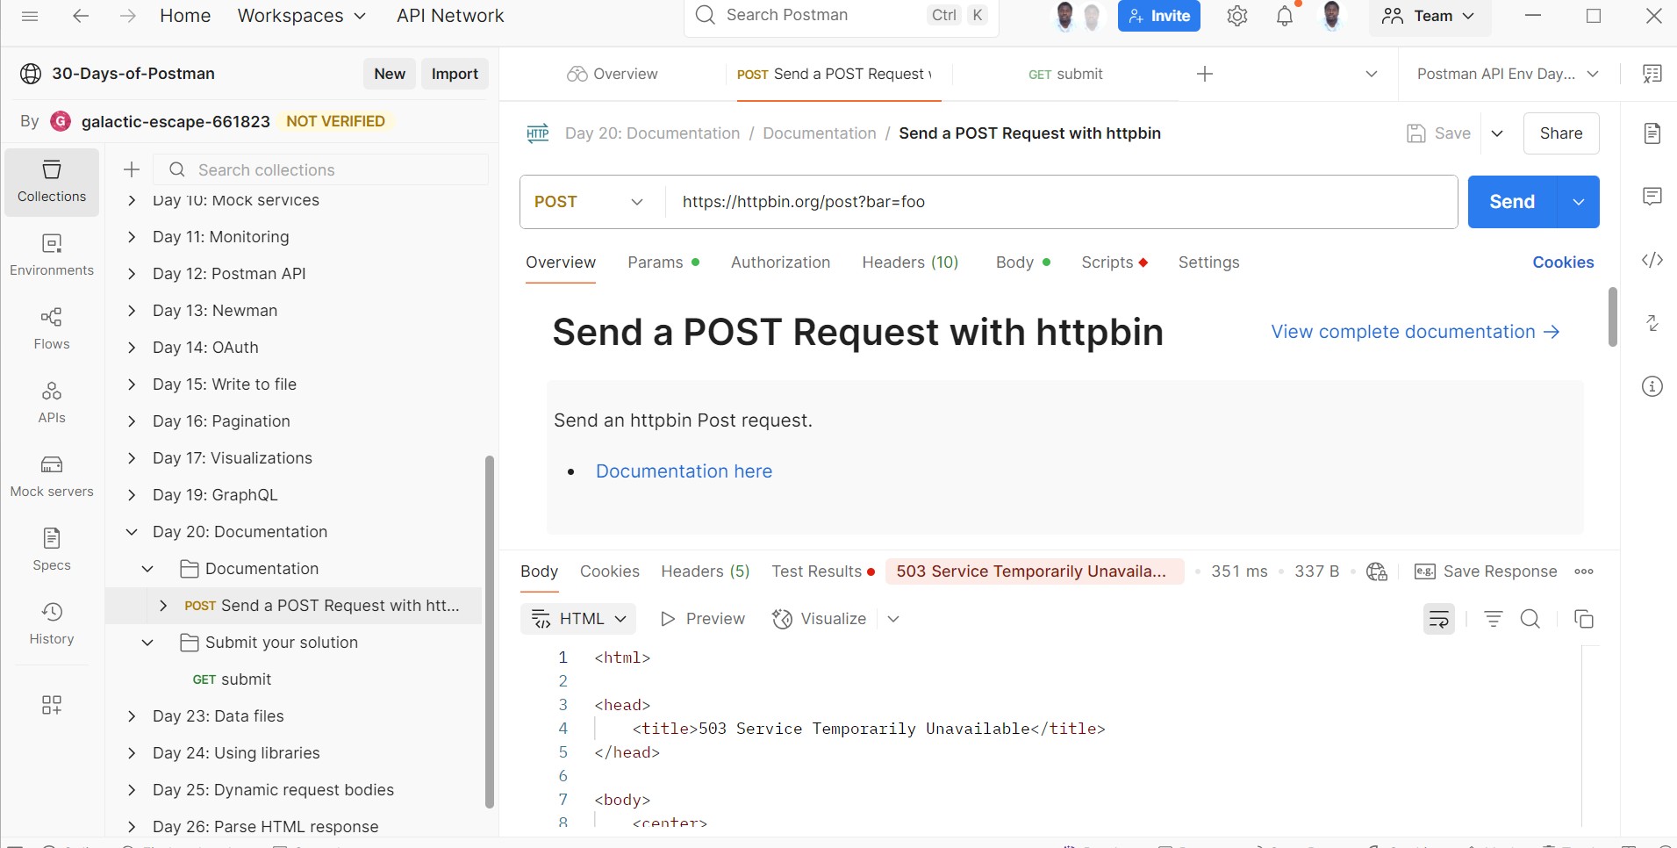
Task: Open Environments in the sidebar
Action: point(52,255)
